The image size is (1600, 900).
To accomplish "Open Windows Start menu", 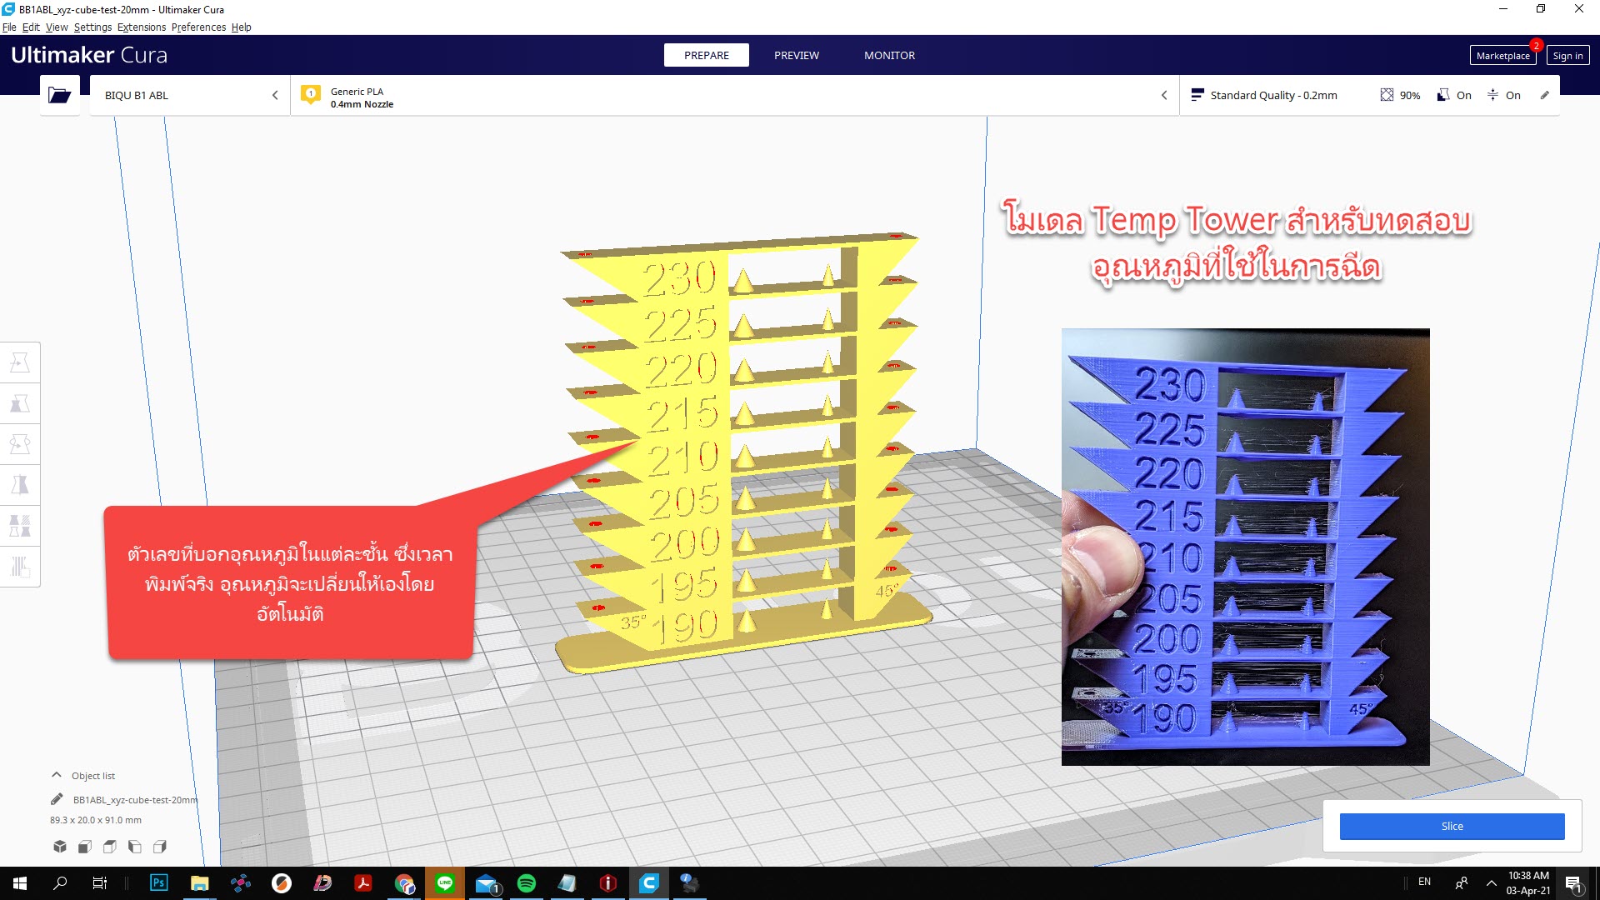I will (x=20, y=883).
